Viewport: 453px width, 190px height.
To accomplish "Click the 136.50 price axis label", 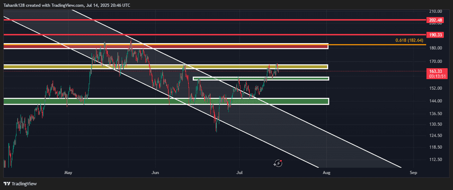I will 436,113.
